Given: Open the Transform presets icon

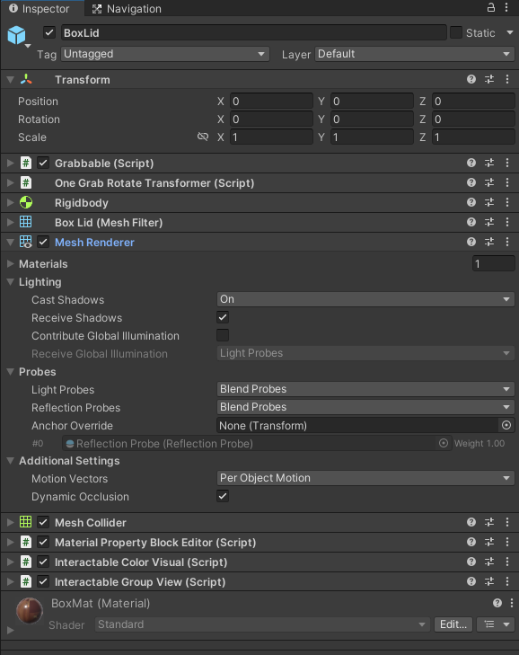Looking at the screenshot, I should [x=489, y=79].
